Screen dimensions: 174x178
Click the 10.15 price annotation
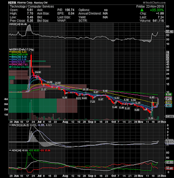pyautogui.click(x=85, y=89)
